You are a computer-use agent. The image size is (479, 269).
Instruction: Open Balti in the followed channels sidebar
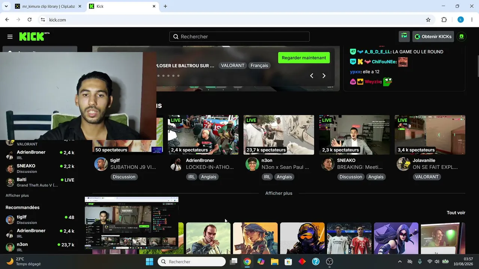pyautogui.click(x=40, y=182)
